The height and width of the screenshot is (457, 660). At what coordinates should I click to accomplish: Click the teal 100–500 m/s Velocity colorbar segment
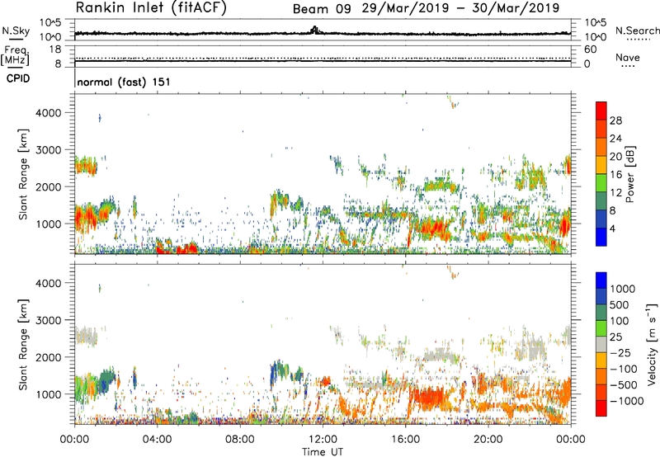pos(601,313)
